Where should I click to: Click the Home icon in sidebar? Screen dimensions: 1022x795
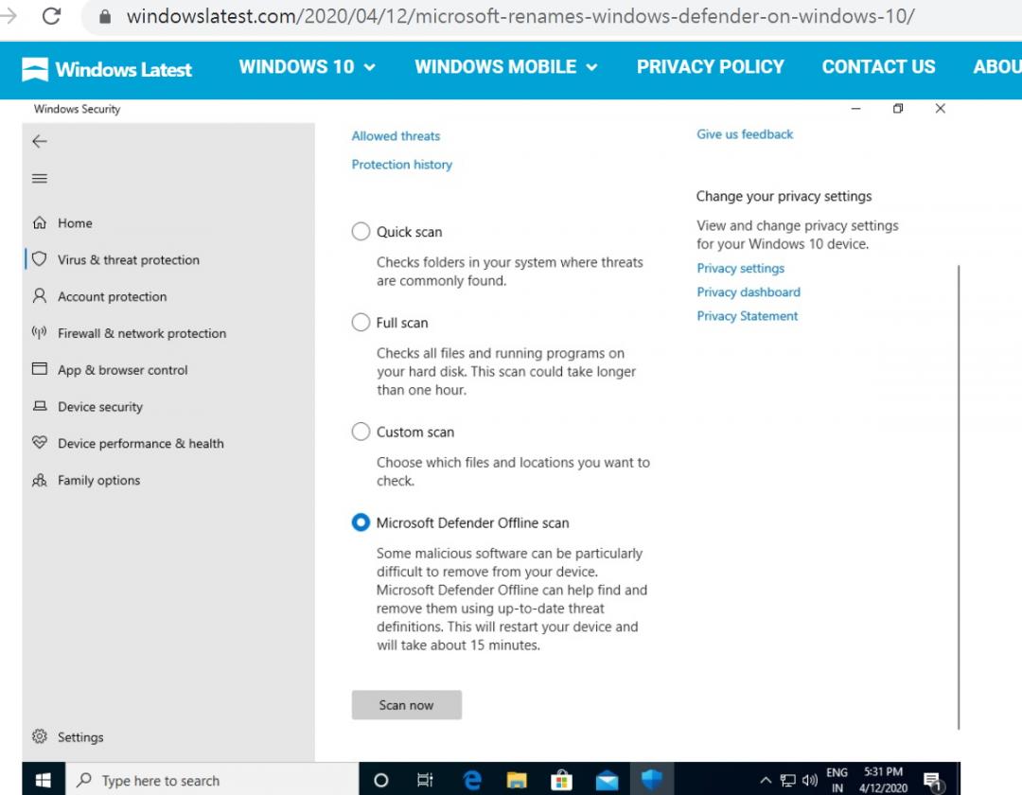click(40, 223)
